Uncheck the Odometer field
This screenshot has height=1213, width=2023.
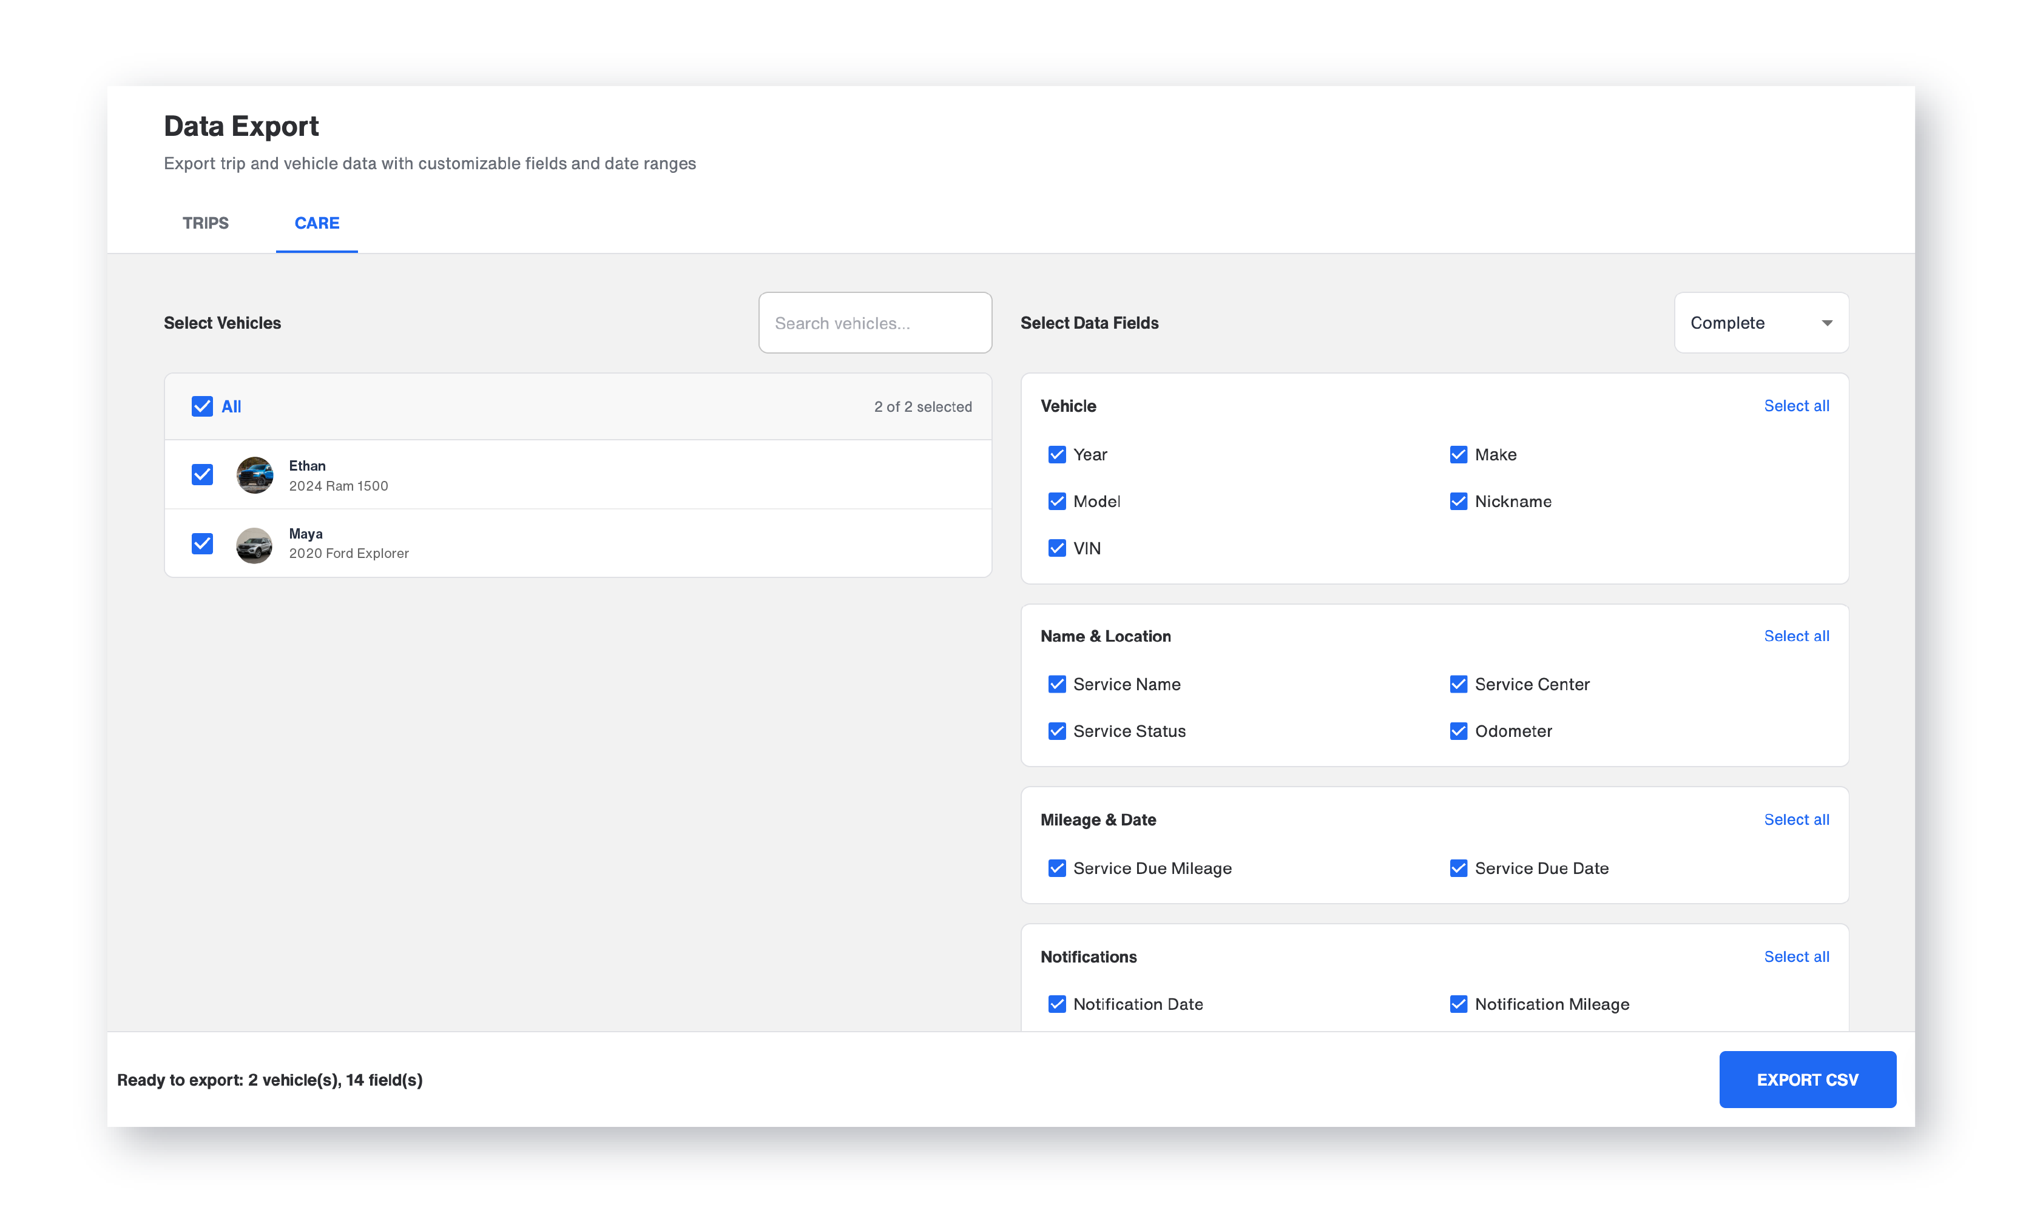click(x=1458, y=731)
